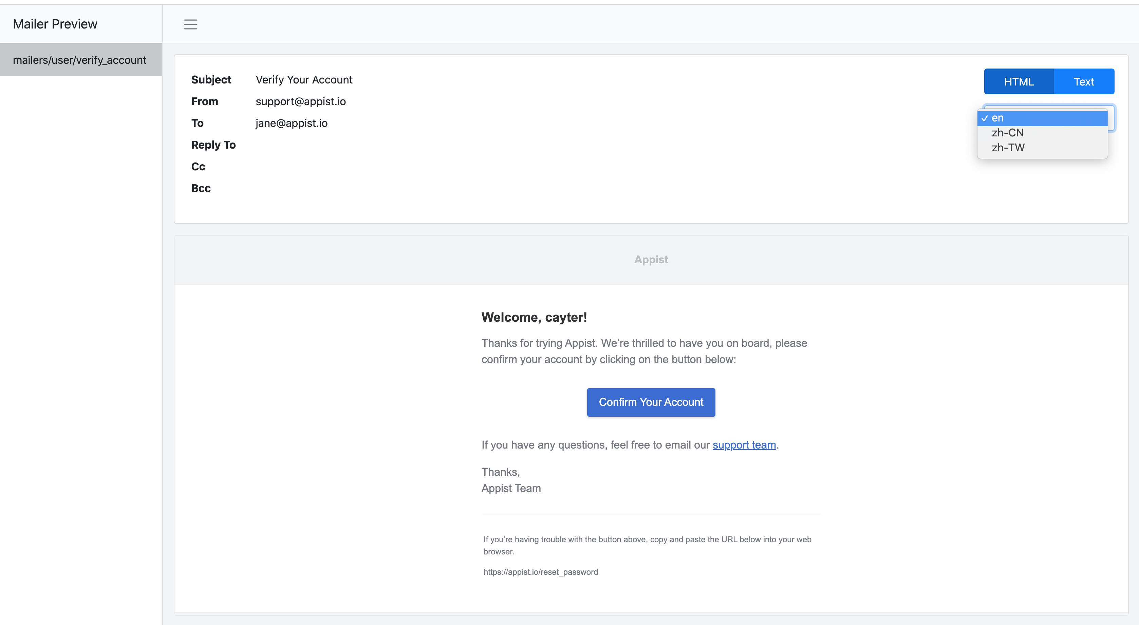Switch the preview to HTML format

tap(1018, 81)
